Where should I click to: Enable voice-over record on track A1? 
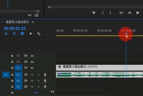[x=45, y=75]
